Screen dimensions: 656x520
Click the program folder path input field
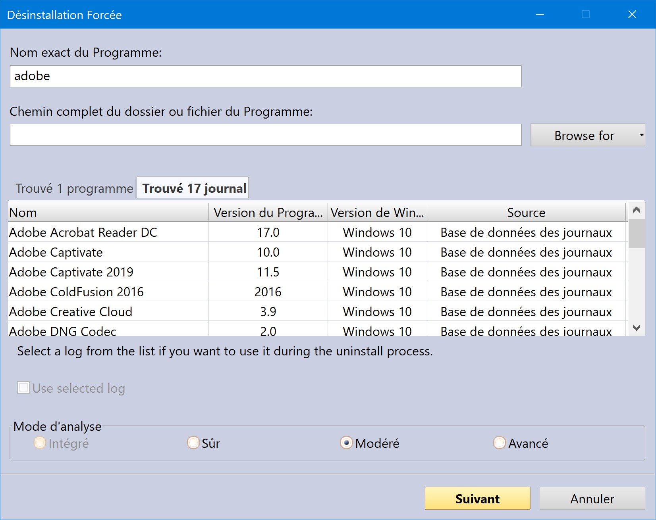click(265, 135)
